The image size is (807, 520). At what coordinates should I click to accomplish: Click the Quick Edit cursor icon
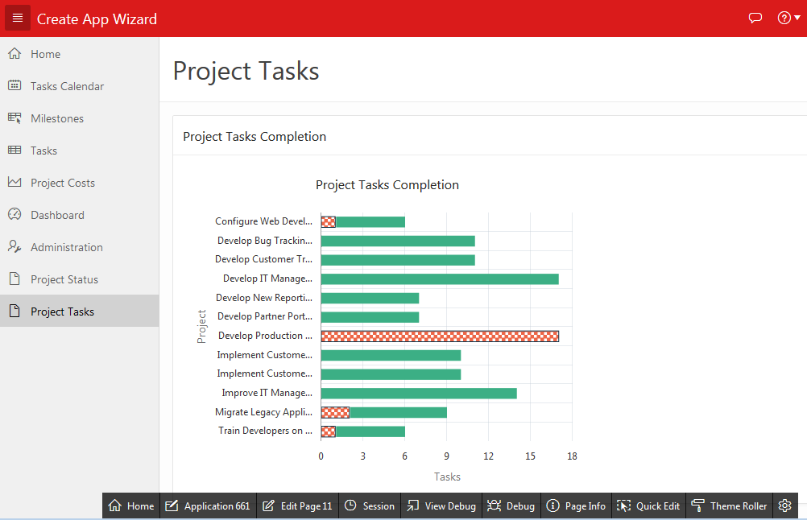[624, 506]
